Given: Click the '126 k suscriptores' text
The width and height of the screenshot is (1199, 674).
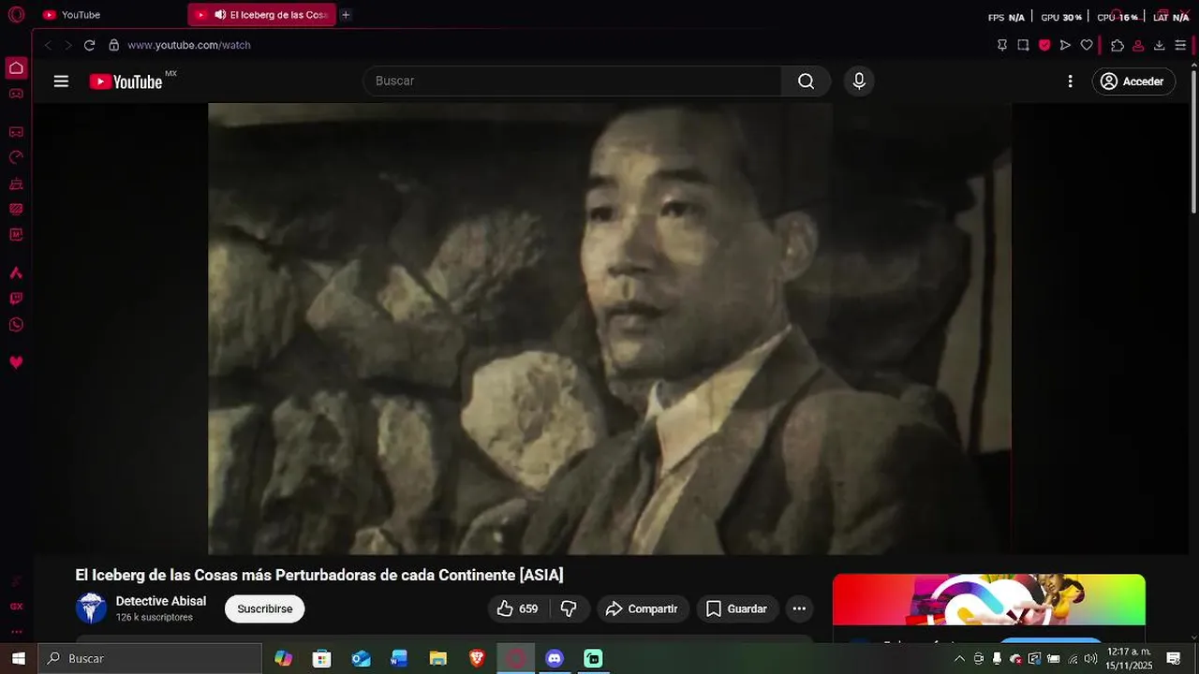Looking at the screenshot, I should coord(154,618).
